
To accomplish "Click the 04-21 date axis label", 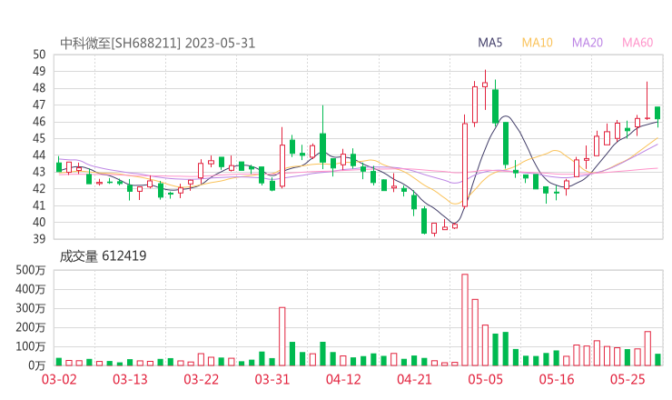I will tap(414, 379).
